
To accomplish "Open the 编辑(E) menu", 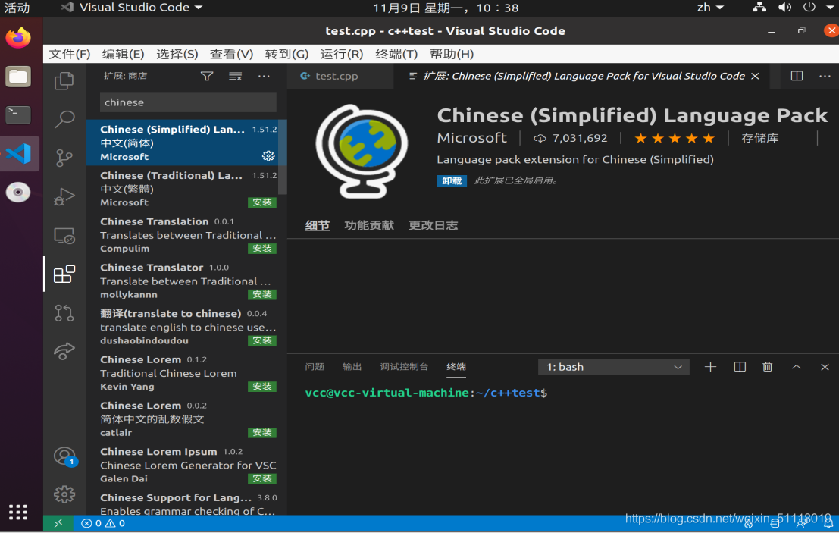I will (123, 54).
